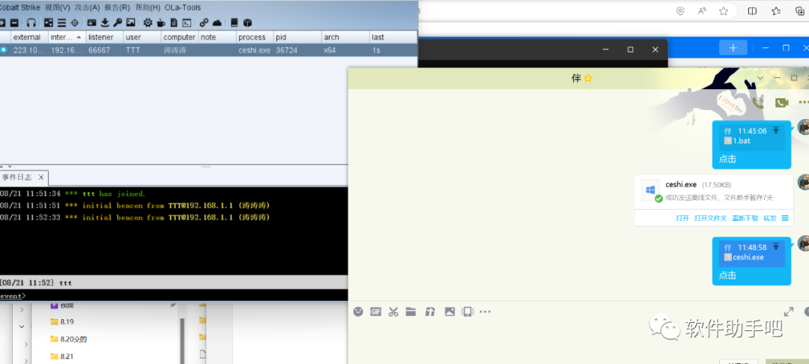This screenshot has width=809, height=364.
Task: Open the Listeners headphones icon in Cobalt Strike
Action: [31, 22]
